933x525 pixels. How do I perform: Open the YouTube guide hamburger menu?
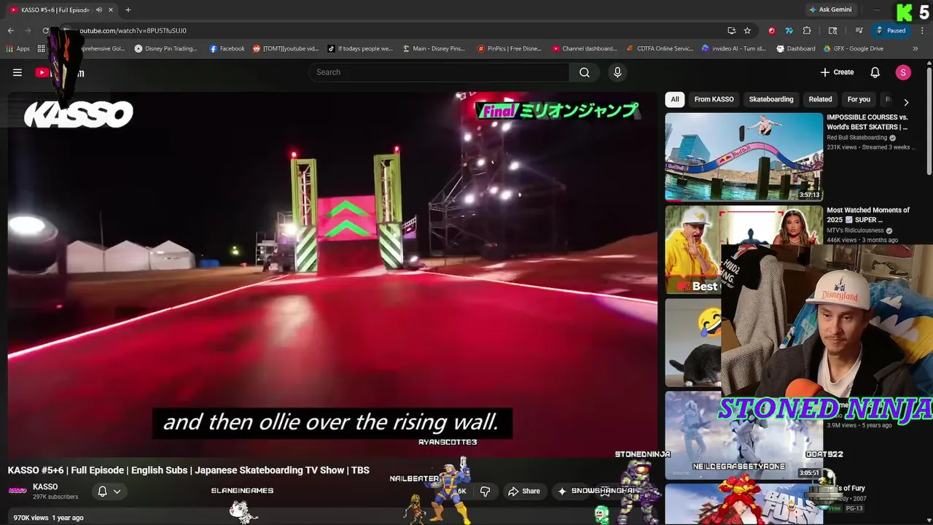17,72
